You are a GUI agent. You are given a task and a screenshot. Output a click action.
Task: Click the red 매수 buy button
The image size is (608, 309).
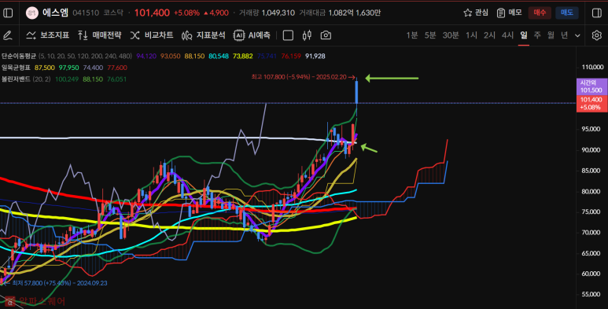pos(540,13)
